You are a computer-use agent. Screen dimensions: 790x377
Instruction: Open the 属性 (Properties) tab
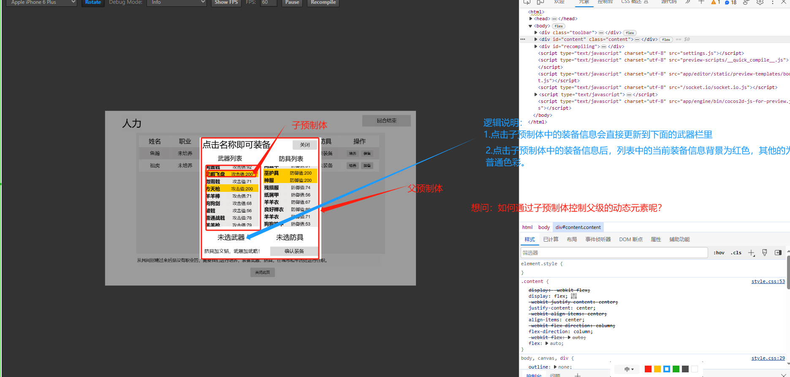click(x=656, y=240)
